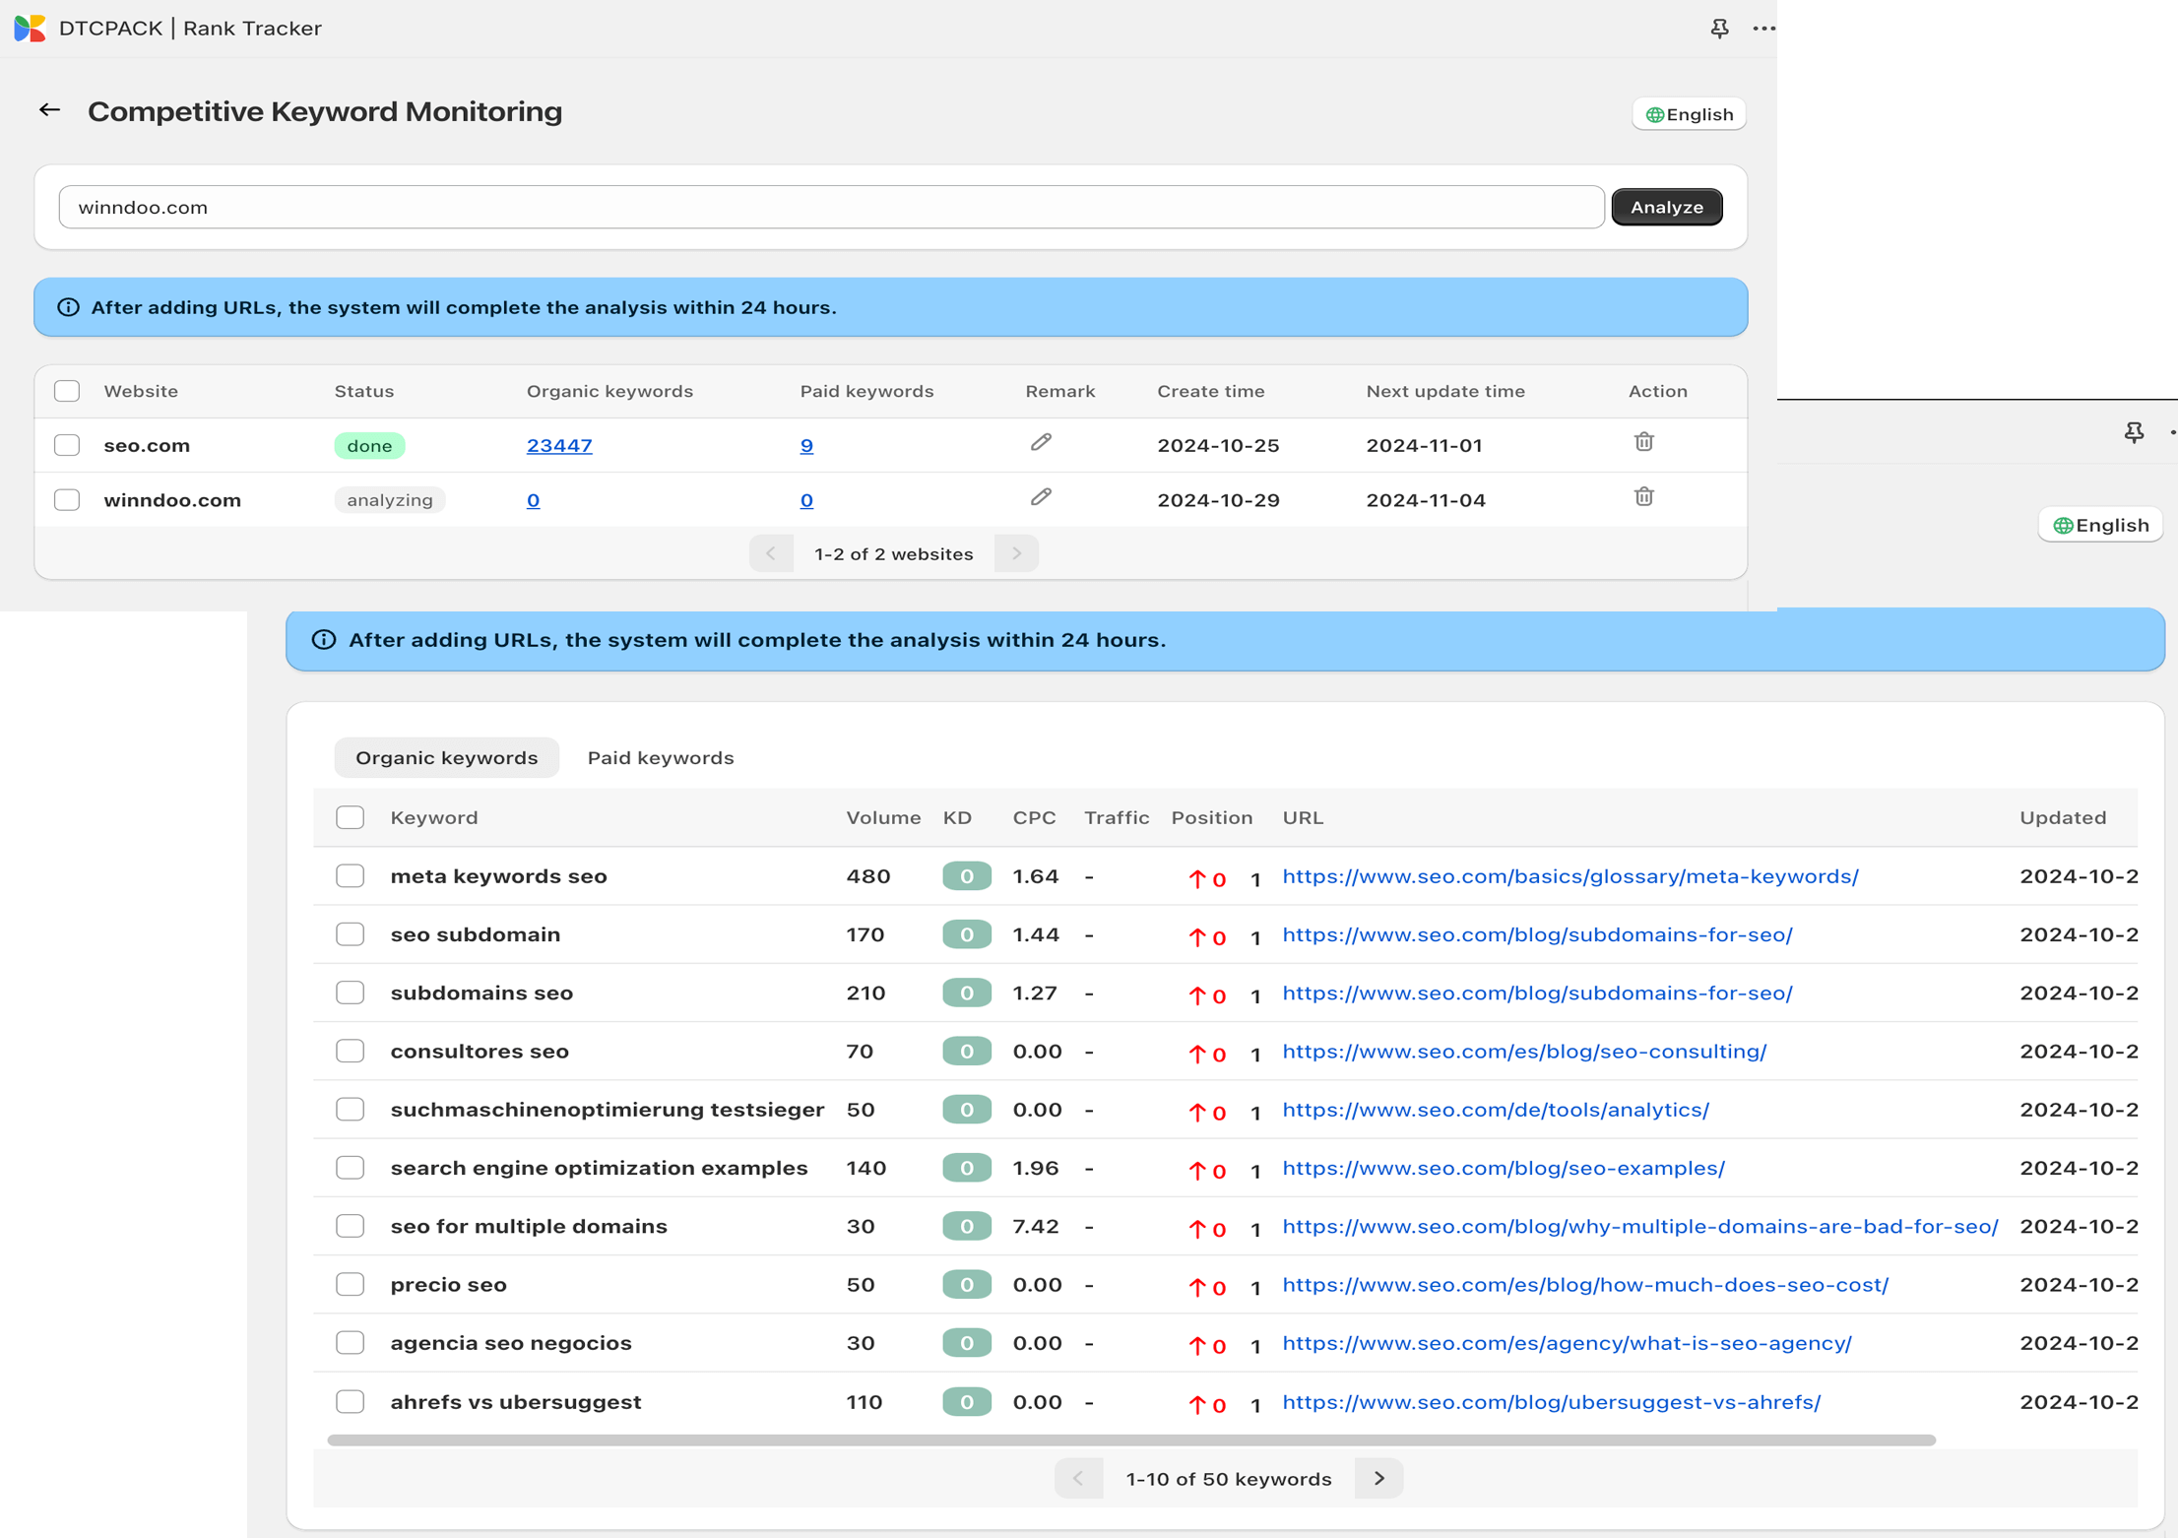The image size is (2178, 1538).
Task: Next websites page chevron
Action: pos(1016,553)
